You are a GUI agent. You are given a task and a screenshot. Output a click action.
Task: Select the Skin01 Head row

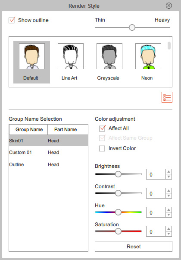tap(48, 141)
